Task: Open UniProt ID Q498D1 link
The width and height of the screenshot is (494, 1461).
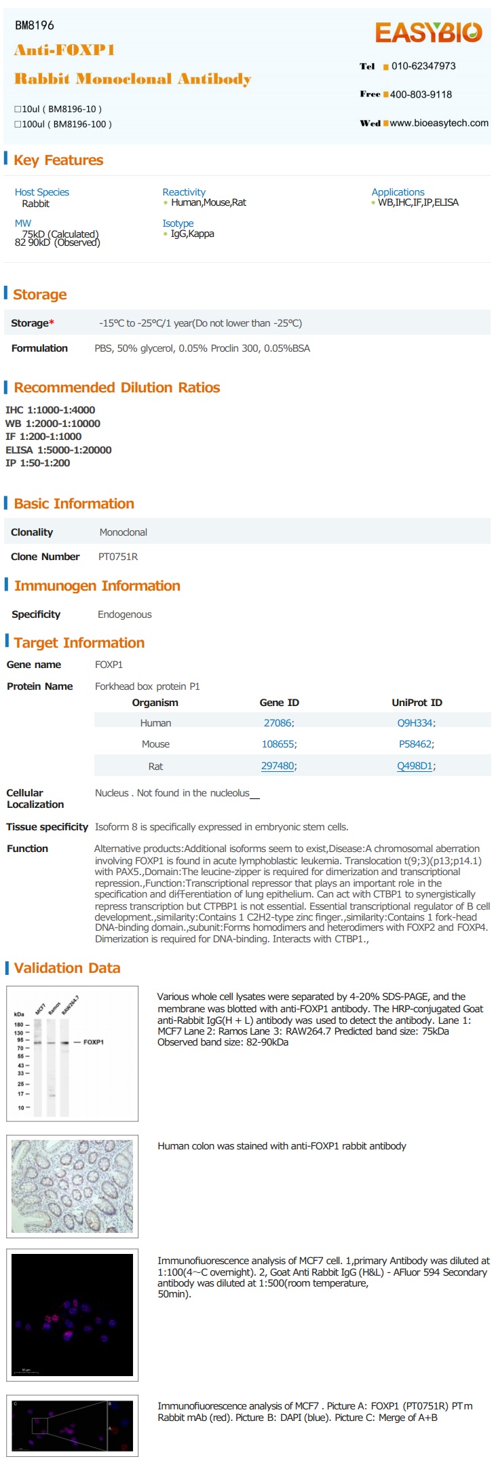Action: 415,766
